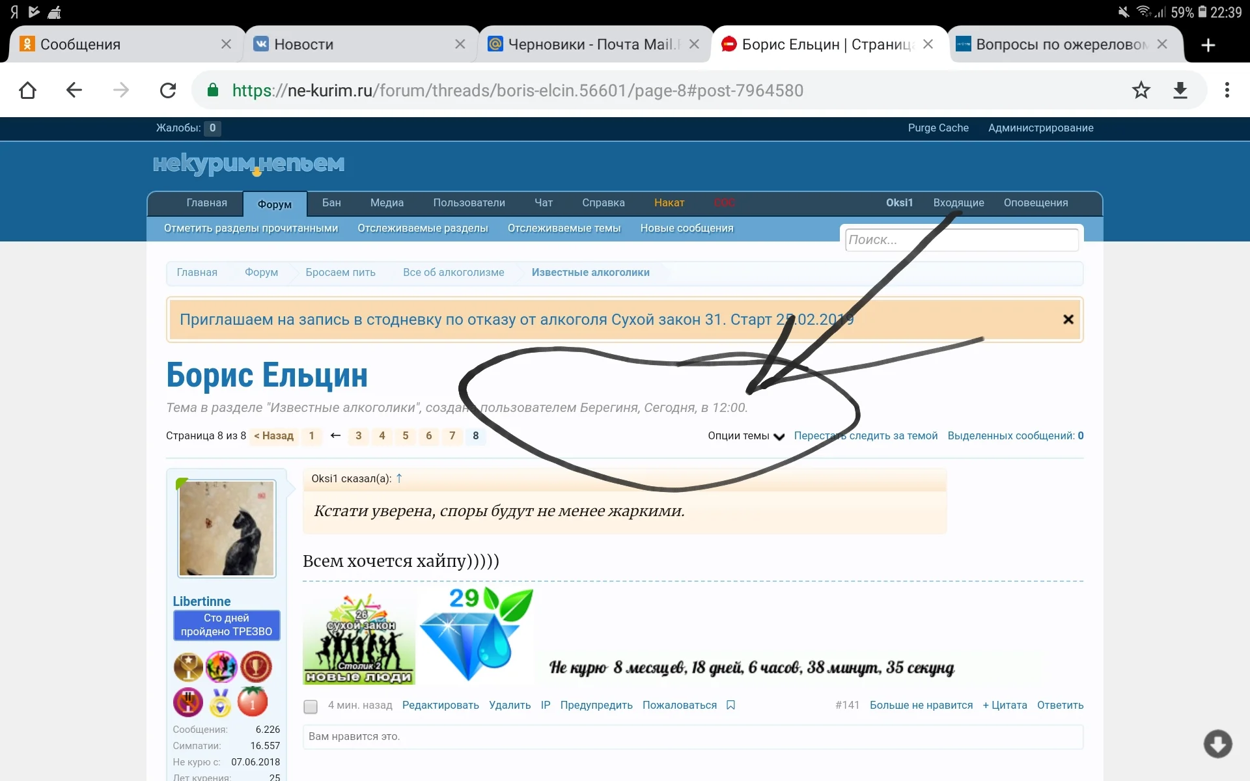Open site info via the lock icon

coord(212,90)
